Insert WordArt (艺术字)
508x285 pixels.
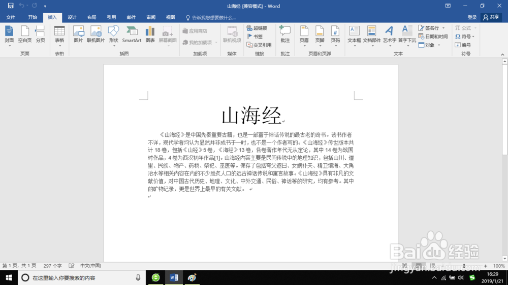[390, 35]
